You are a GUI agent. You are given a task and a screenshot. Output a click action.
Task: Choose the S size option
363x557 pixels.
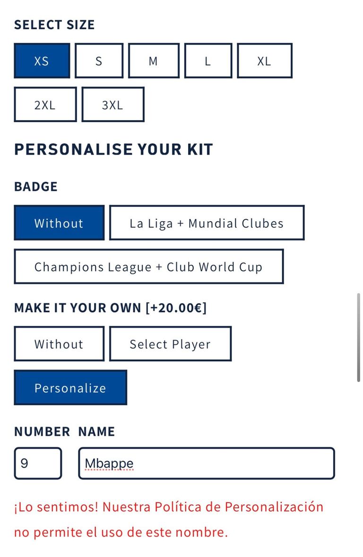point(99,61)
